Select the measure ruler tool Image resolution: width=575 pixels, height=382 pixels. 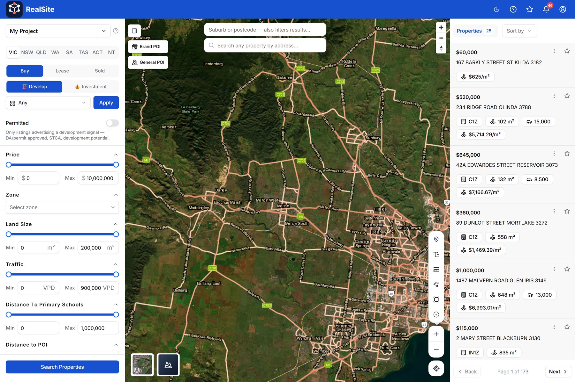click(436, 270)
